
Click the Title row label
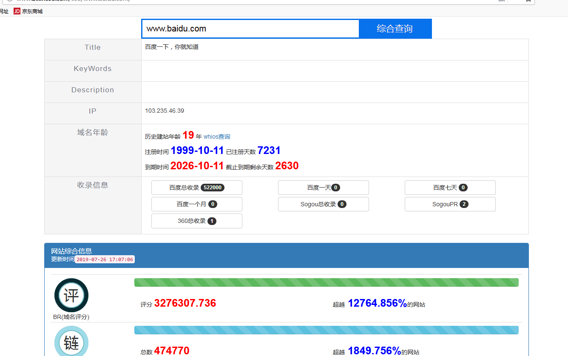tap(93, 47)
